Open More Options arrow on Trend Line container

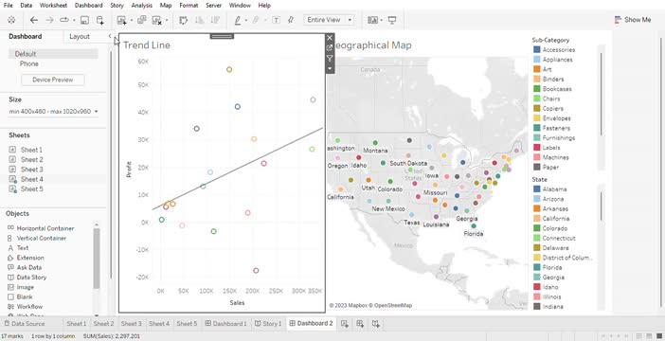(x=330, y=68)
